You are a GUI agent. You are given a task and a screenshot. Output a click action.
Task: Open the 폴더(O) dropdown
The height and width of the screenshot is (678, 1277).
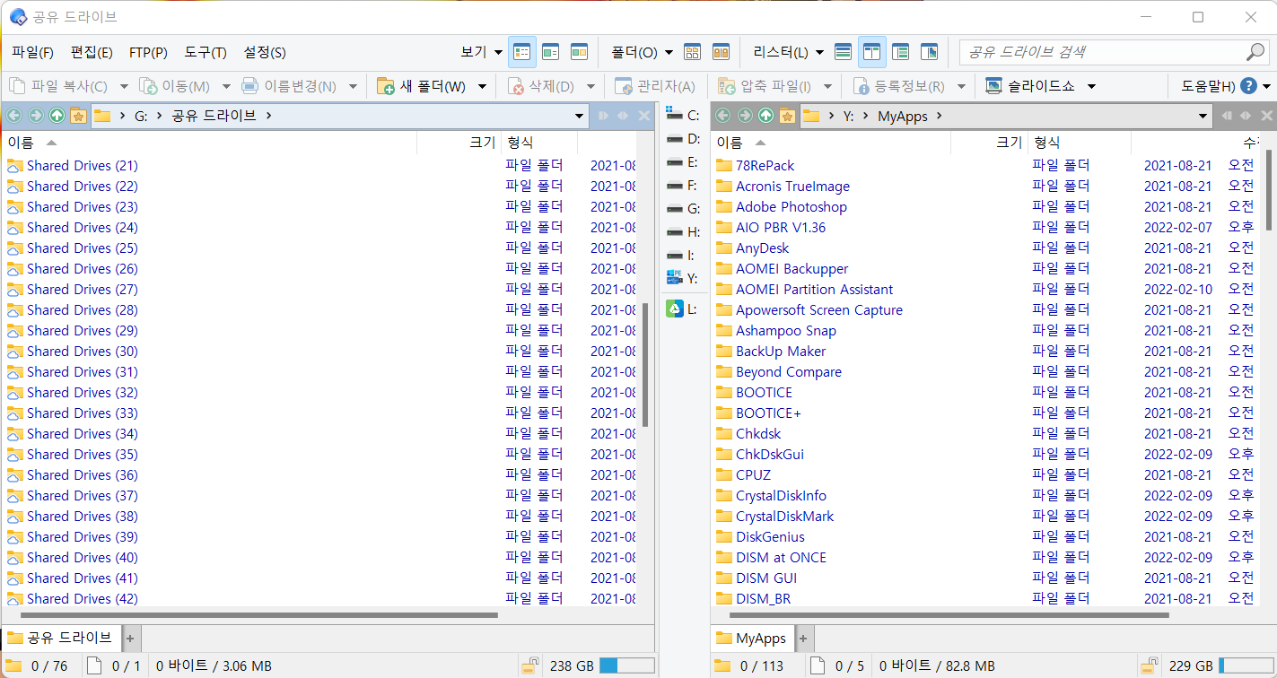(642, 52)
